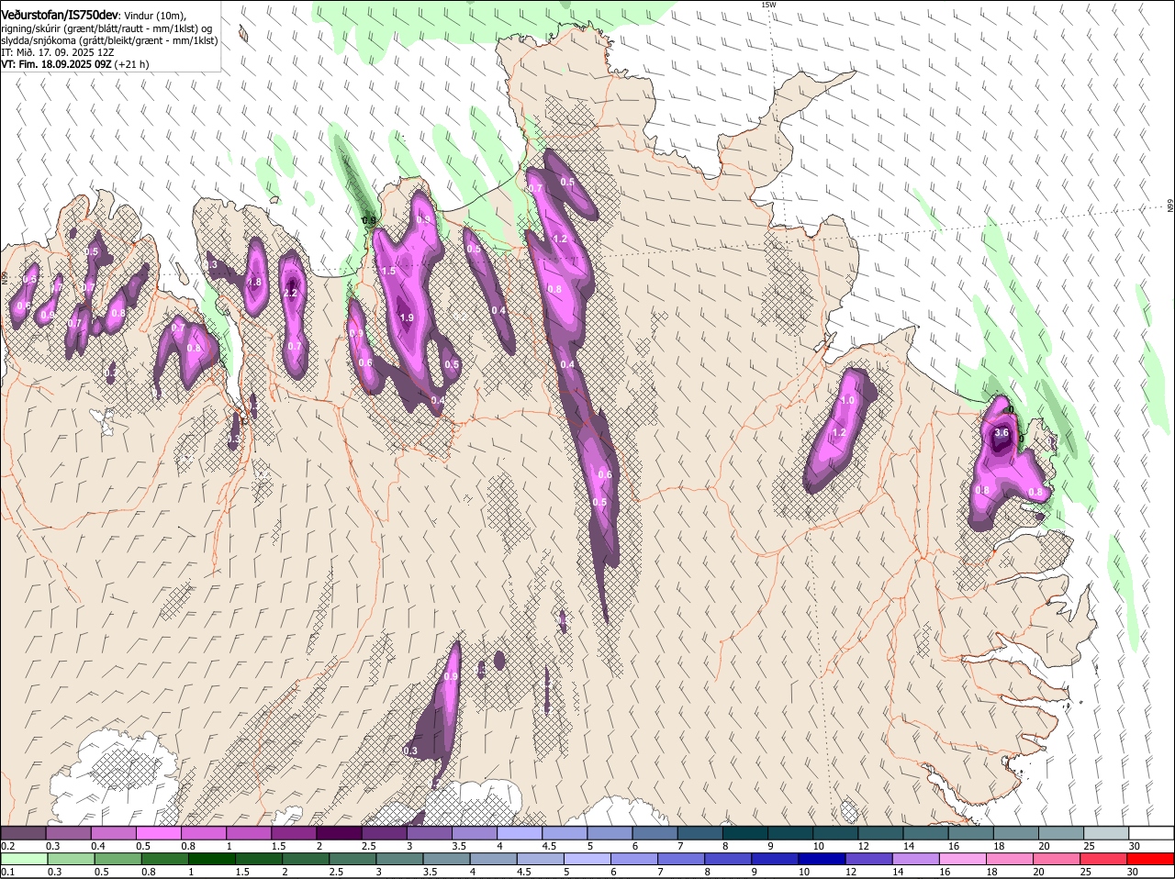Screen dimensions: 1175x879
Task: Select the dark mauve 0.2 snow legend swatch
Action: tap(23, 833)
